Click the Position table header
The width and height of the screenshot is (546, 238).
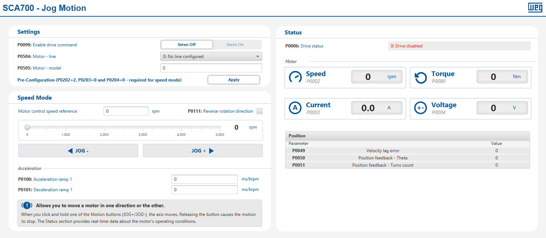[x=408, y=136]
